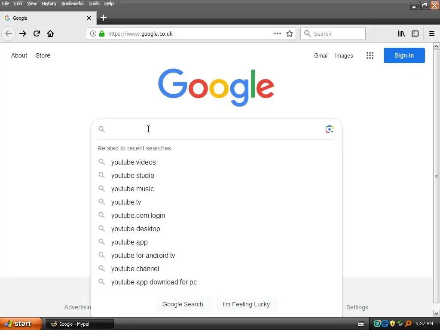440x330 pixels.
Task: Click the orange magnifier tray icon
Action: click(408, 324)
